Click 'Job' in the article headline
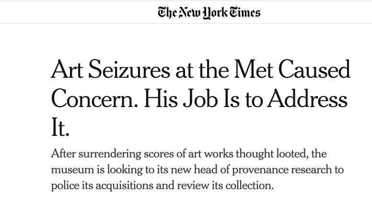The image size is (372, 204). pyautogui.click(x=200, y=98)
